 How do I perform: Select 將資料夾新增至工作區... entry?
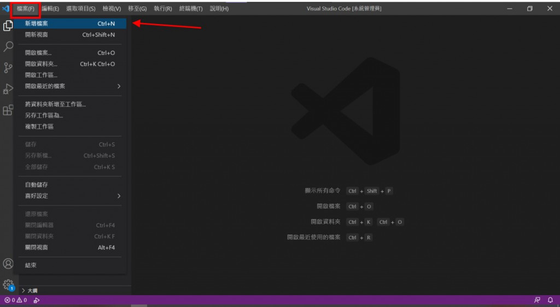coord(70,104)
